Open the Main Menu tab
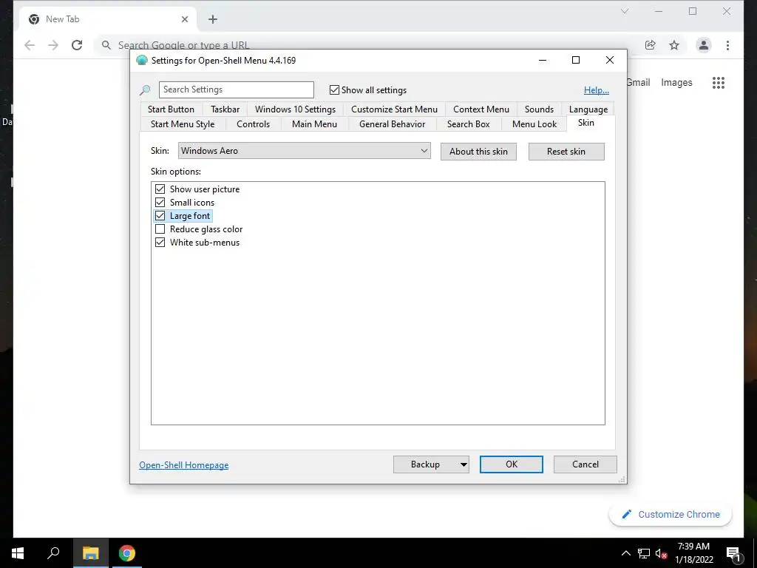Viewport: 757px width, 568px height. pos(314,124)
